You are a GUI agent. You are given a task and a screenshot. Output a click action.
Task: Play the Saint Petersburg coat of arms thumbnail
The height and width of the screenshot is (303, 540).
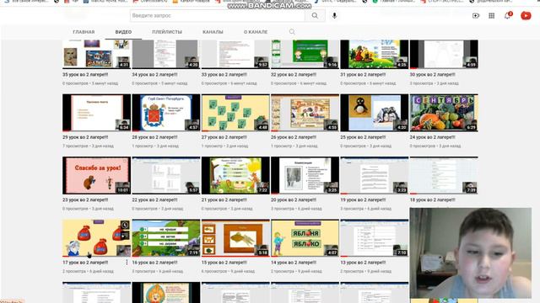(x=166, y=113)
